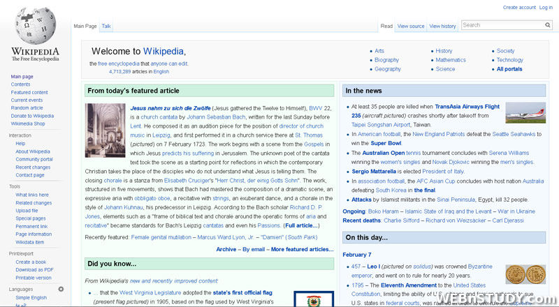This screenshot has height=307, width=559.
Task: Open About Wikipedia
Action: [33, 151]
